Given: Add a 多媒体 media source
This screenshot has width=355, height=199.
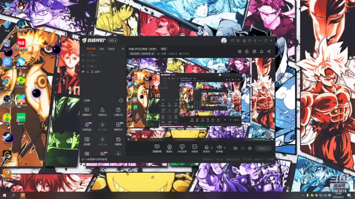Looking at the screenshot, I should pyautogui.click(x=194, y=149).
